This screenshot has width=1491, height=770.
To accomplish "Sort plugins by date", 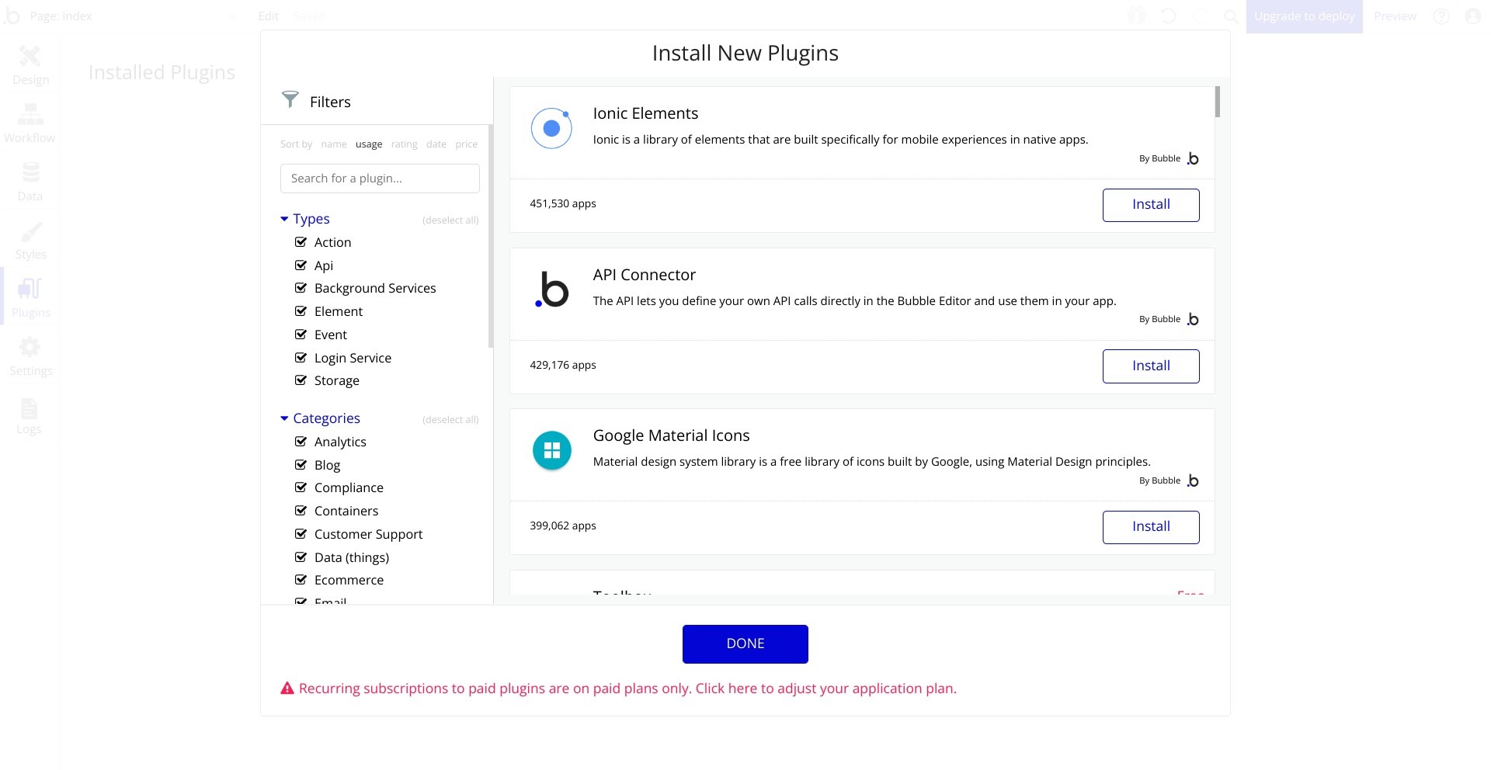I will pos(436,144).
